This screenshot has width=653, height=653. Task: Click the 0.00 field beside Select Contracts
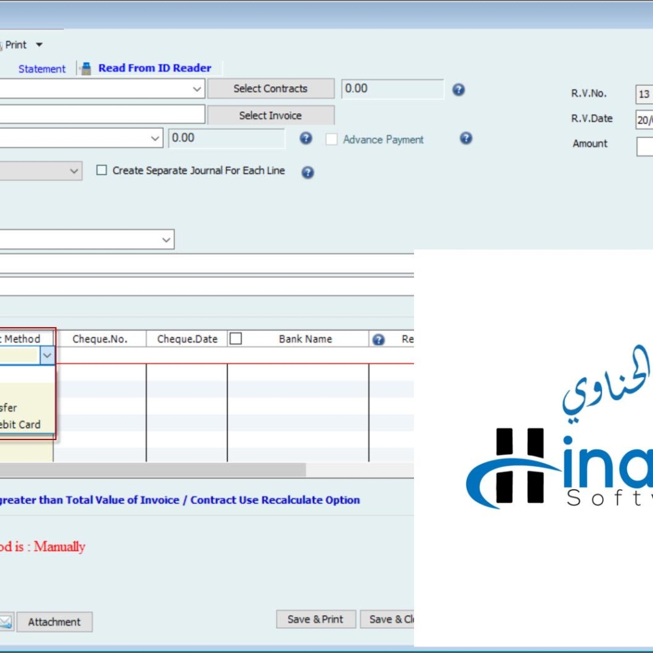click(392, 89)
